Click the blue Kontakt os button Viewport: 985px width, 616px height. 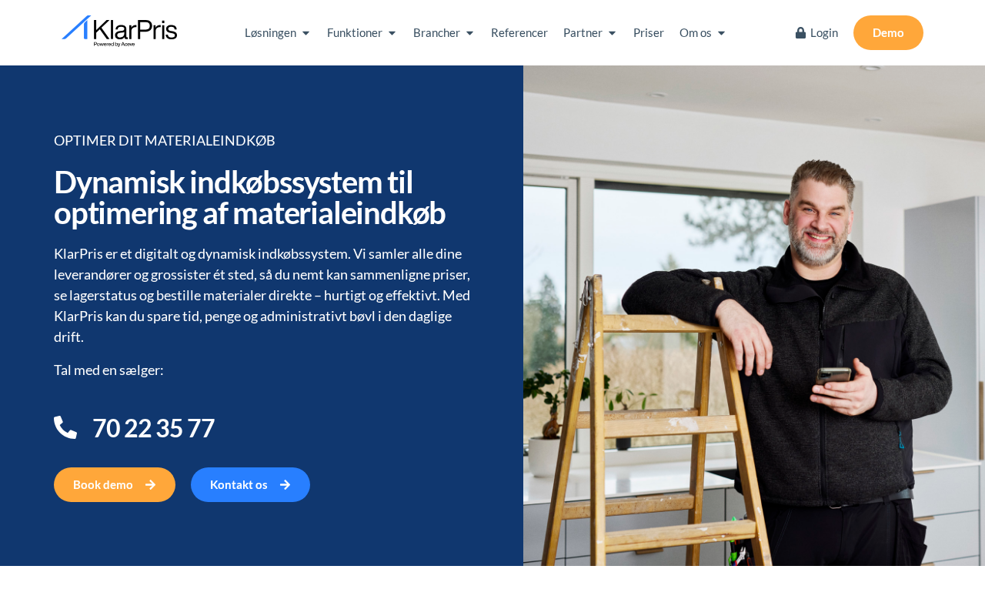(250, 484)
